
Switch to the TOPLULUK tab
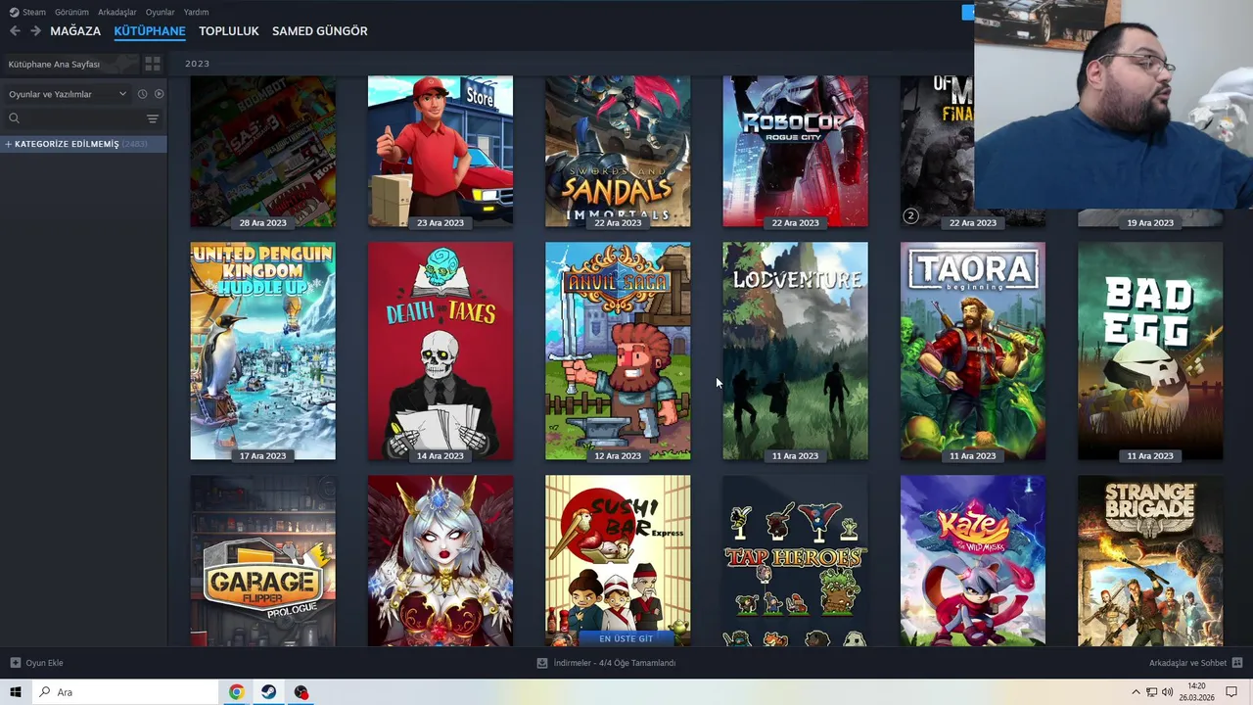[228, 31]
